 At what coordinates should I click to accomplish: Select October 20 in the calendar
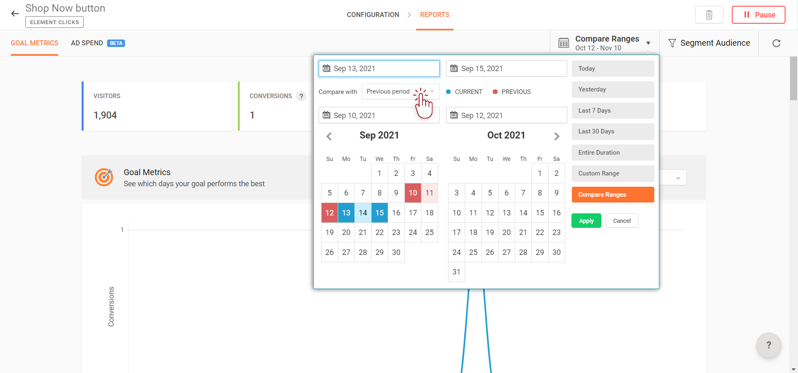(506, 232)
